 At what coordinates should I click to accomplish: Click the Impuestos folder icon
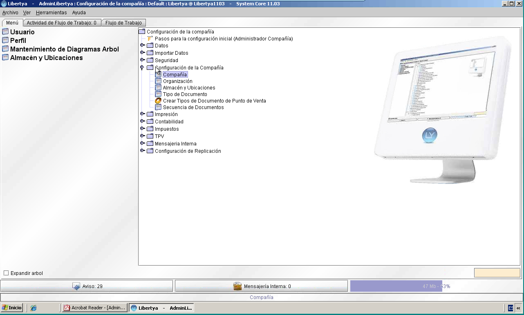(x=150, y=129)
